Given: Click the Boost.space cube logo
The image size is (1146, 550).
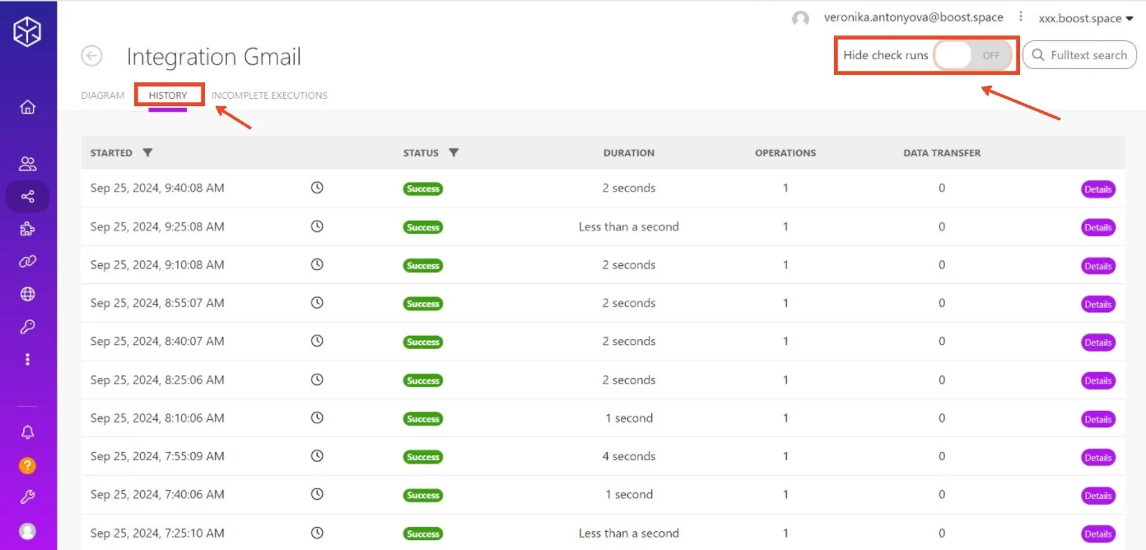Looking at the screenshot, I should (x=27, y=32).
